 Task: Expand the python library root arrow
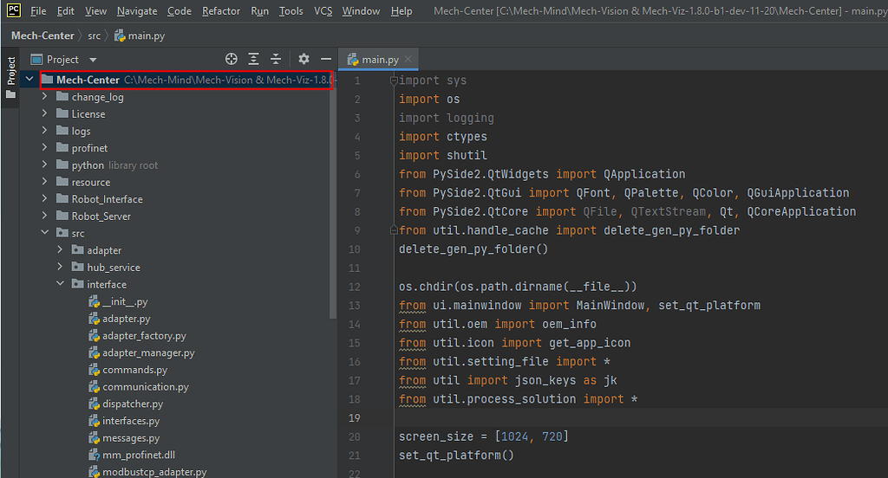(45, 165)
